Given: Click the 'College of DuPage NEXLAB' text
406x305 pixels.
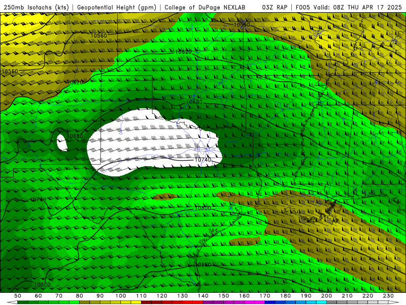Looking at the screenshot, I should point(205,7).
